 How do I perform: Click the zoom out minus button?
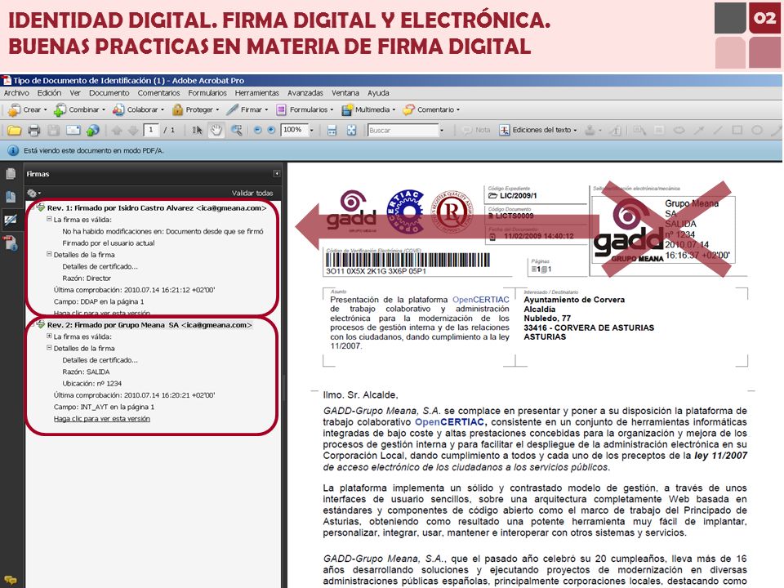click(257, 130)
